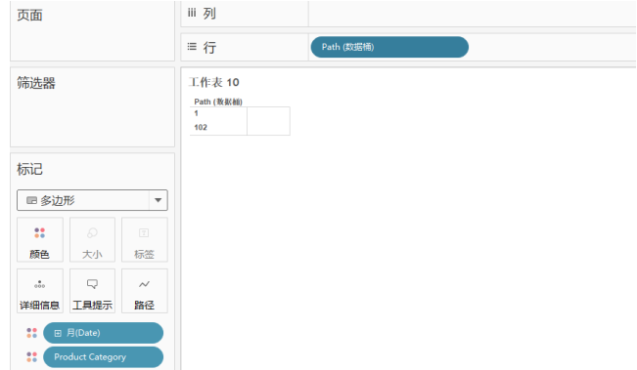
Task: Expand the plus icon on 月(Date) pill
Action: (58, 333)
